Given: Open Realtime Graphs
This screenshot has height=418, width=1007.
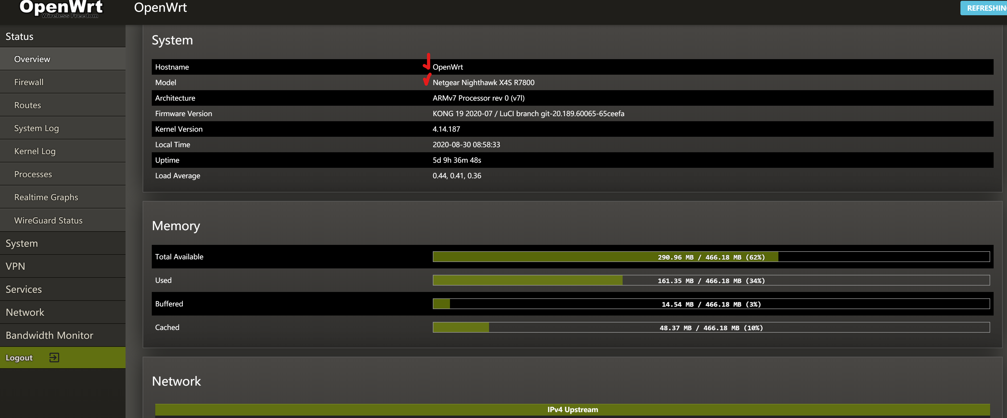Looking at the screenshot, I should 63,197.
